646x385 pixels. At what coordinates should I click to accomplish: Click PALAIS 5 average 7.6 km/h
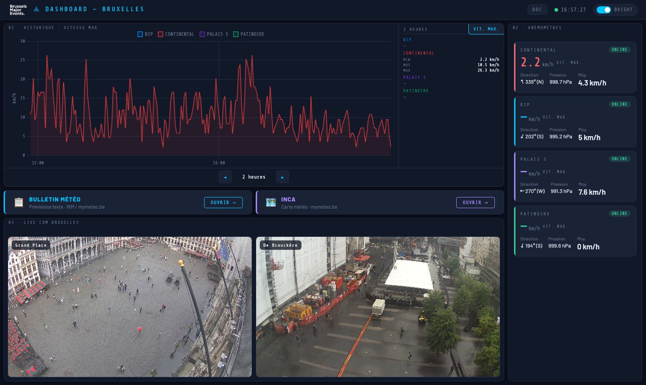point(592,192)
